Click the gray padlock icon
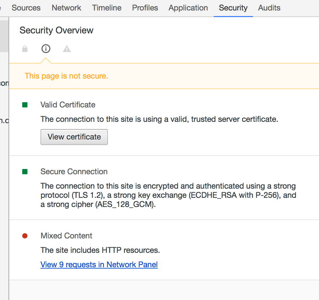The height and width of the screenshot is (300, 319). (25, 49)
